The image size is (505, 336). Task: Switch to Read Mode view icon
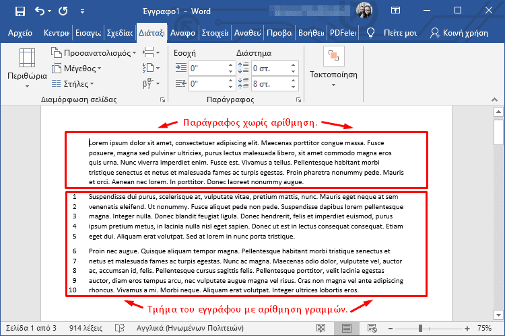coord(321,329)
